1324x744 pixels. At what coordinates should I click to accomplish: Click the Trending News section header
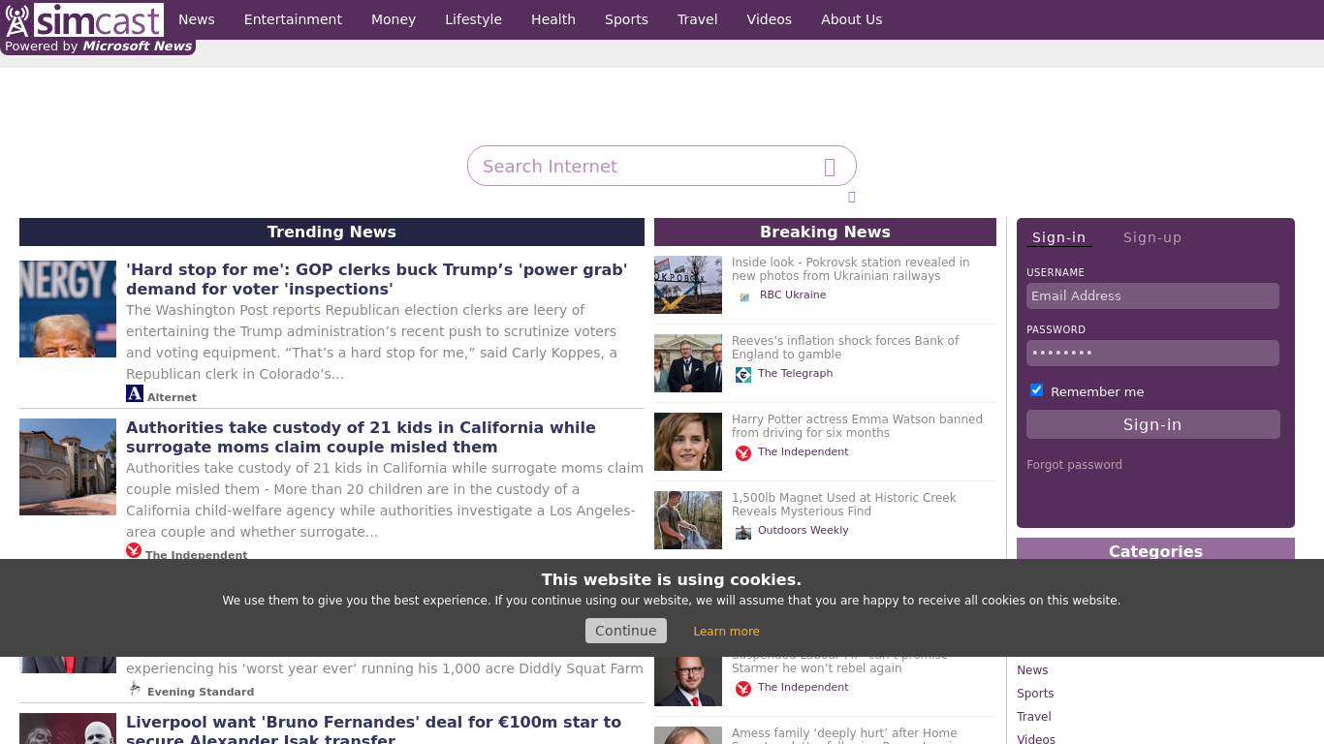[x=331, y=232]
